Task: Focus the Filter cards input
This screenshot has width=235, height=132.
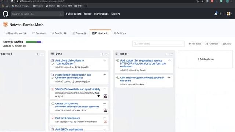Action: click(x=158, y=44)
